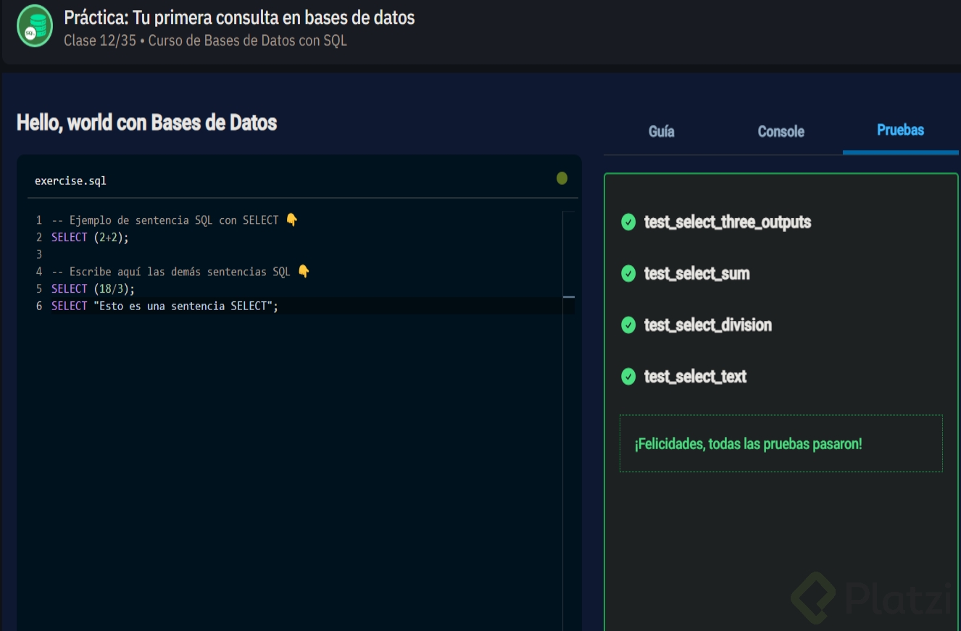Screen dimensions: 961x631
Task: Click the Clase 12/35 text
Action: point(99,41)
